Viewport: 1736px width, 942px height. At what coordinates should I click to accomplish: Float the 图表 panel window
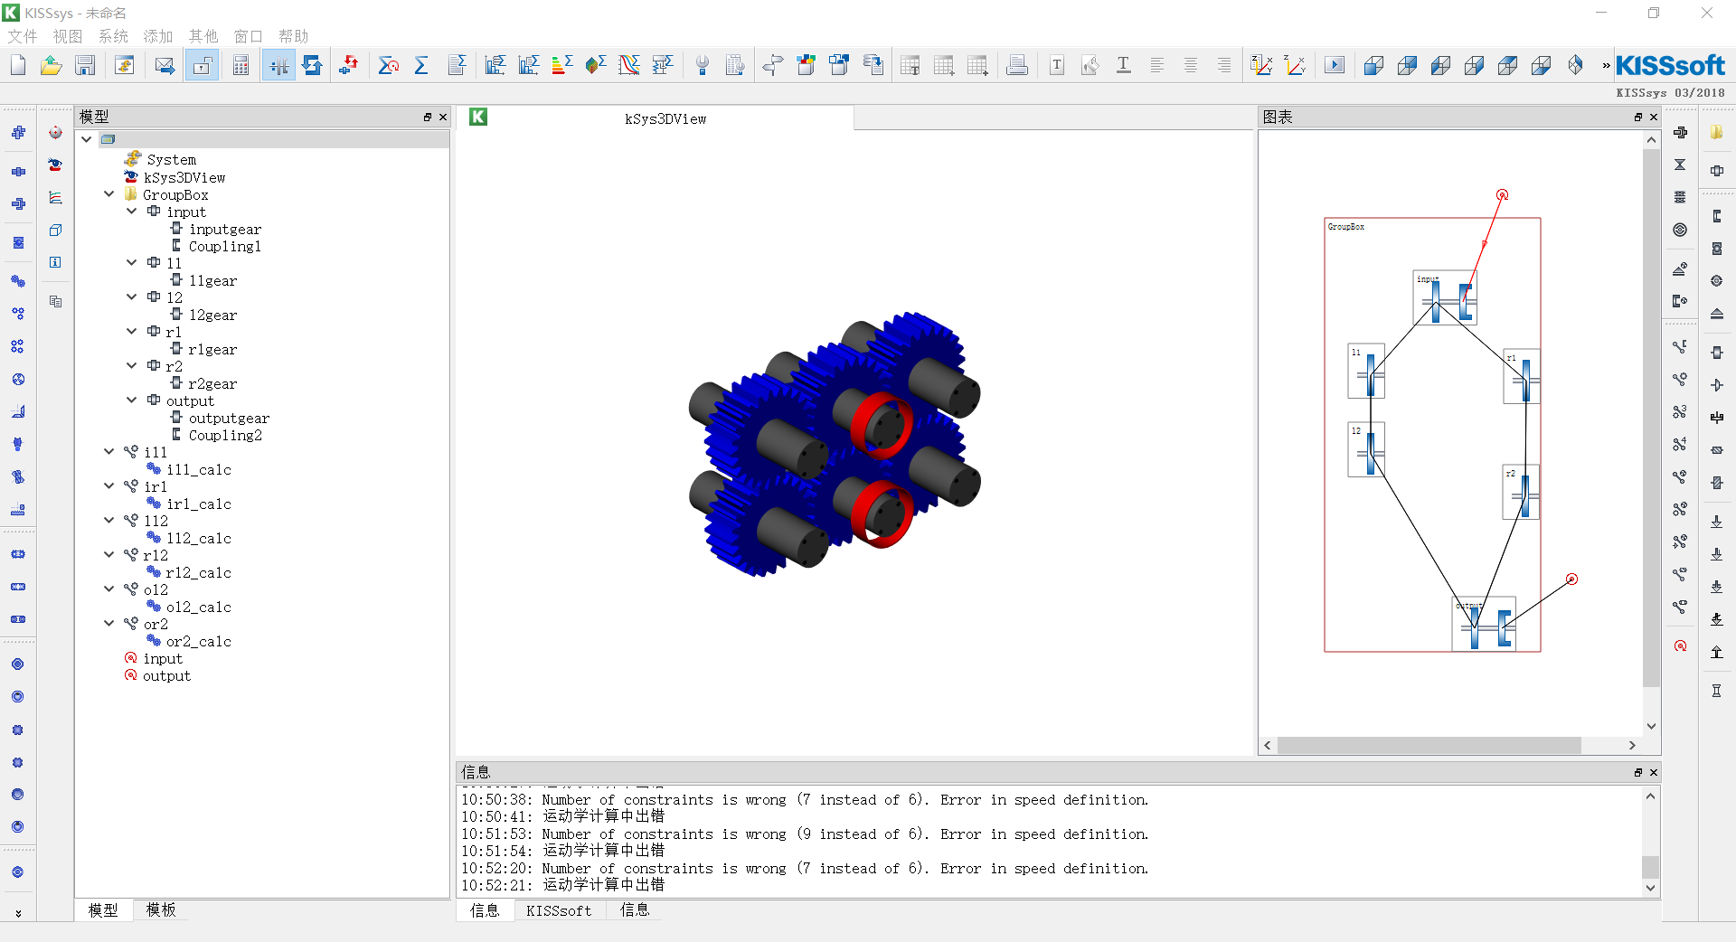1638,117
